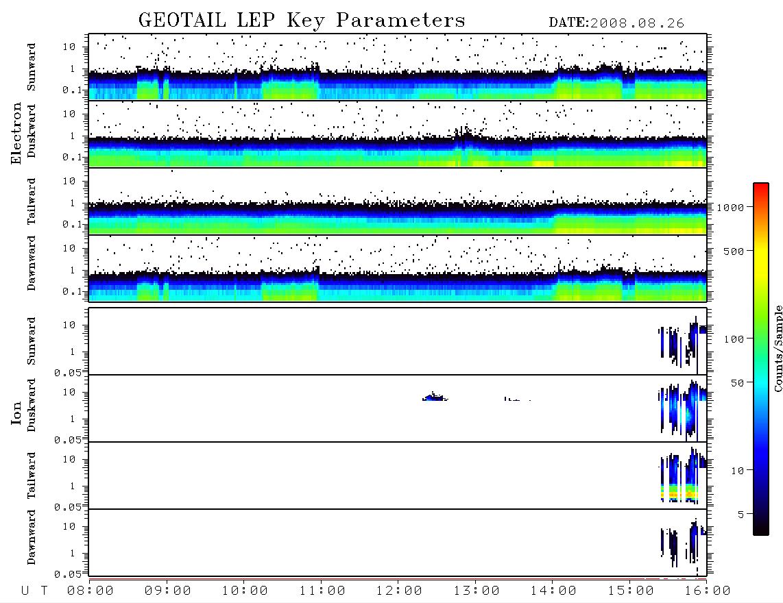Click the '13:00' UT tick label

477,591
